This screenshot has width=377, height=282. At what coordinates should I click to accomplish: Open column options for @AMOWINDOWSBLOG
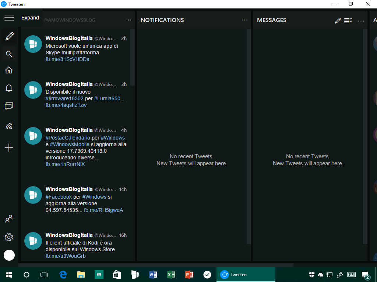tap(128, 20)
